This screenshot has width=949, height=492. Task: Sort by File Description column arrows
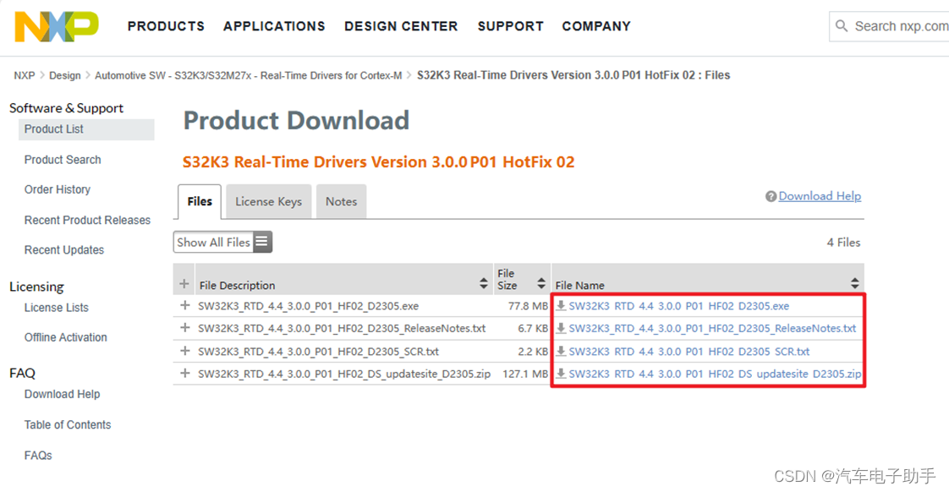click(x=483, y=283)
